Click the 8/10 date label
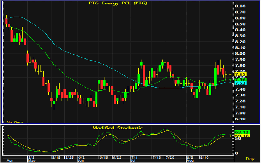261x163 pixels. 204,157
